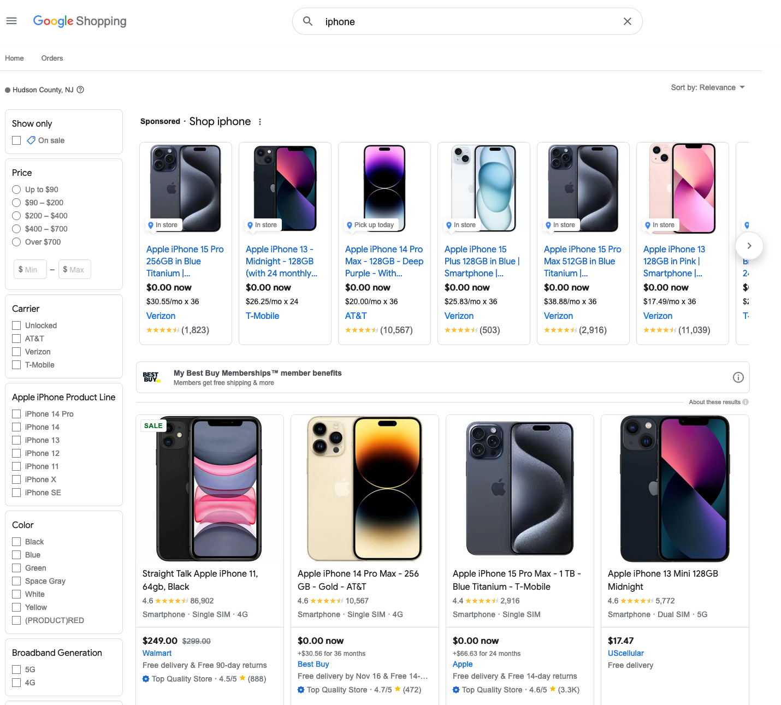This screenshot has width=781, height=705.
Task: Click About these results info icon
Action: pos(745,402)
